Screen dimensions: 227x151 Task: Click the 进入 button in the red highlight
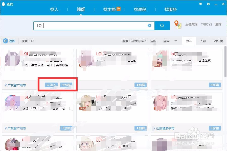[51, 85]
